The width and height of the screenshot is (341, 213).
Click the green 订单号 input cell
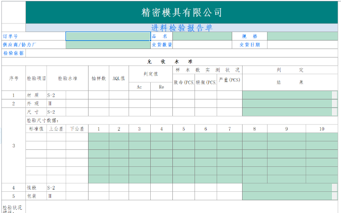point(108,36)
